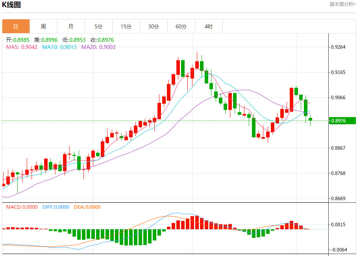Switch to the 周 weekly tab

click(x=44, y=26)
